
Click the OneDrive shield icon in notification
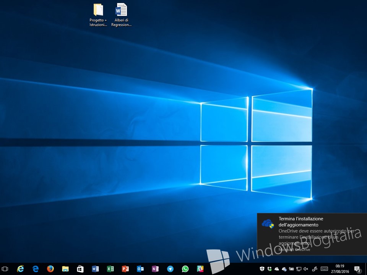268,223
